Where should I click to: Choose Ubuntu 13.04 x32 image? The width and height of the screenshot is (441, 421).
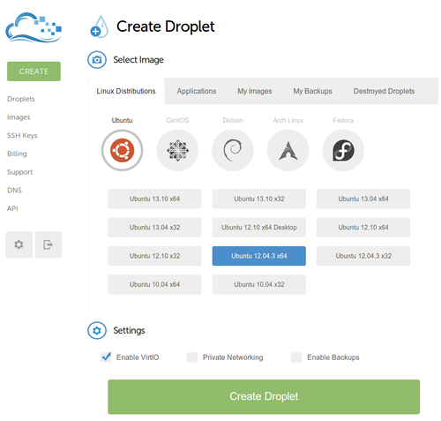(154, 228)
